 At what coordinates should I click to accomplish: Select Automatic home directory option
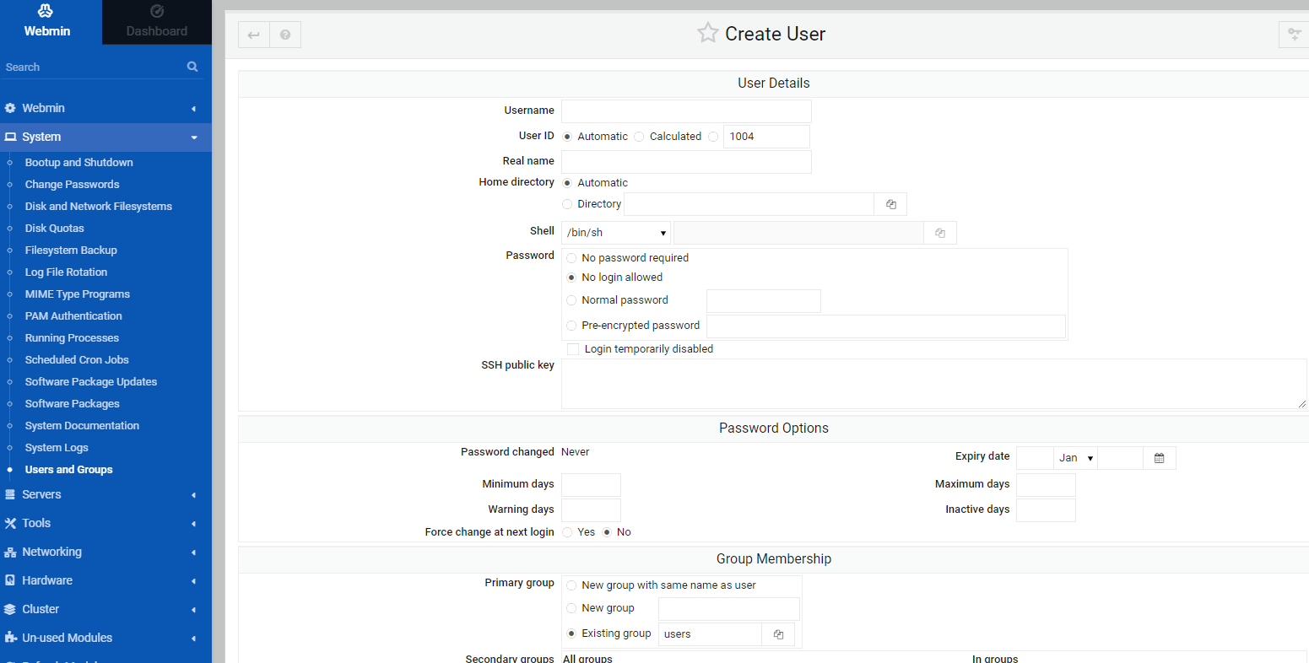tap(567, 183)
